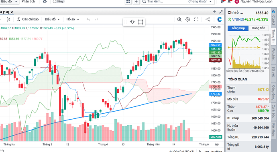Viewport: 277px width, 152px height.
Task: Click the 1759.77 pink price label
Action: click(x=215, y=86)
